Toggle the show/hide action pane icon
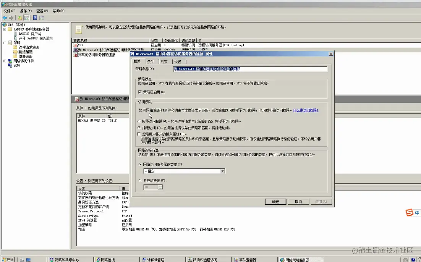 coord(42,18)
